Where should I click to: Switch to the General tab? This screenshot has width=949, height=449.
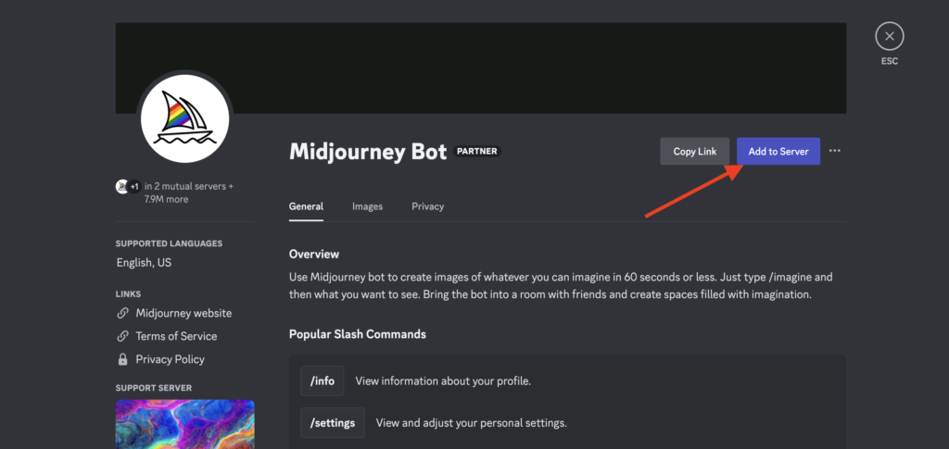point(306,206)
